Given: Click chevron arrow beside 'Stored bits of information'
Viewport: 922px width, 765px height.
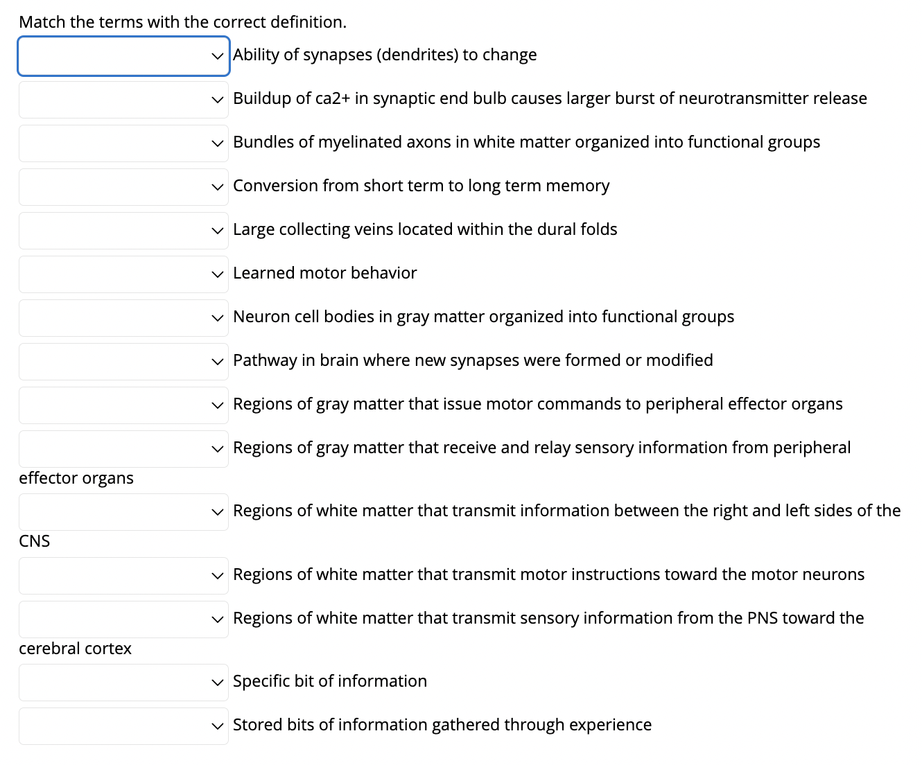Looking at the screenshot, I should click(x=218, y=726).
